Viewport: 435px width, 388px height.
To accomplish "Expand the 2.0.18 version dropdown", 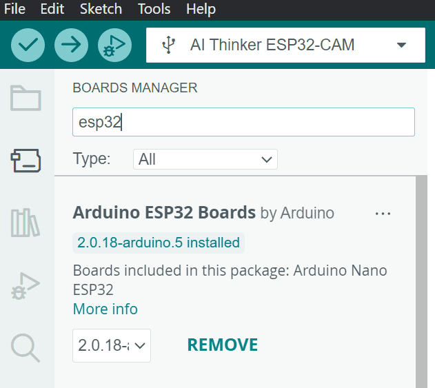I will pyautogui.click(x=112, y=345).
